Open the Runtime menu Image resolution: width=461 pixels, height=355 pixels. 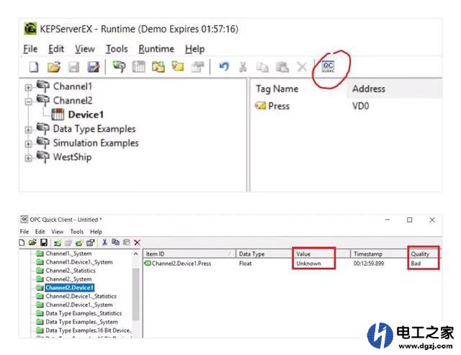[156, 49]
